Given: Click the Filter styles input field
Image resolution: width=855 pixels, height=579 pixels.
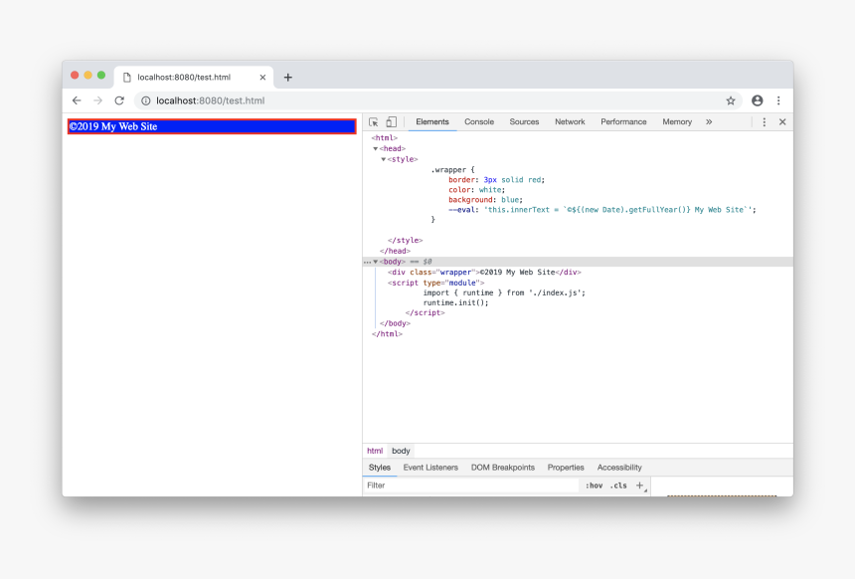Looking at the screenshot, I should coord(467,485).
